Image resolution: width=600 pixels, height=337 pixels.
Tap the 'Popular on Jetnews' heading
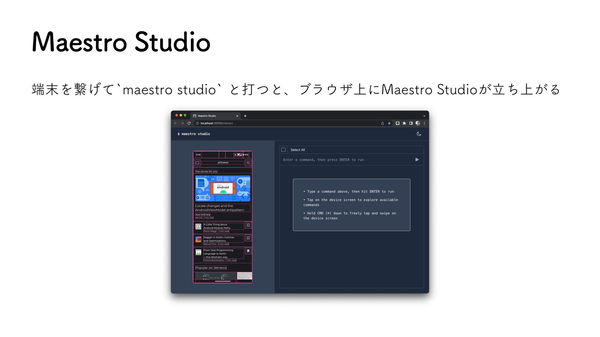pyautogui.click(x=211, y=268)
